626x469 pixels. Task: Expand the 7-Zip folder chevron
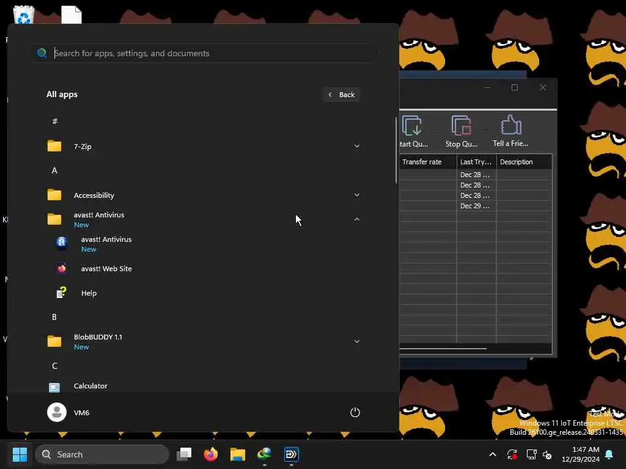pos(357,146)
